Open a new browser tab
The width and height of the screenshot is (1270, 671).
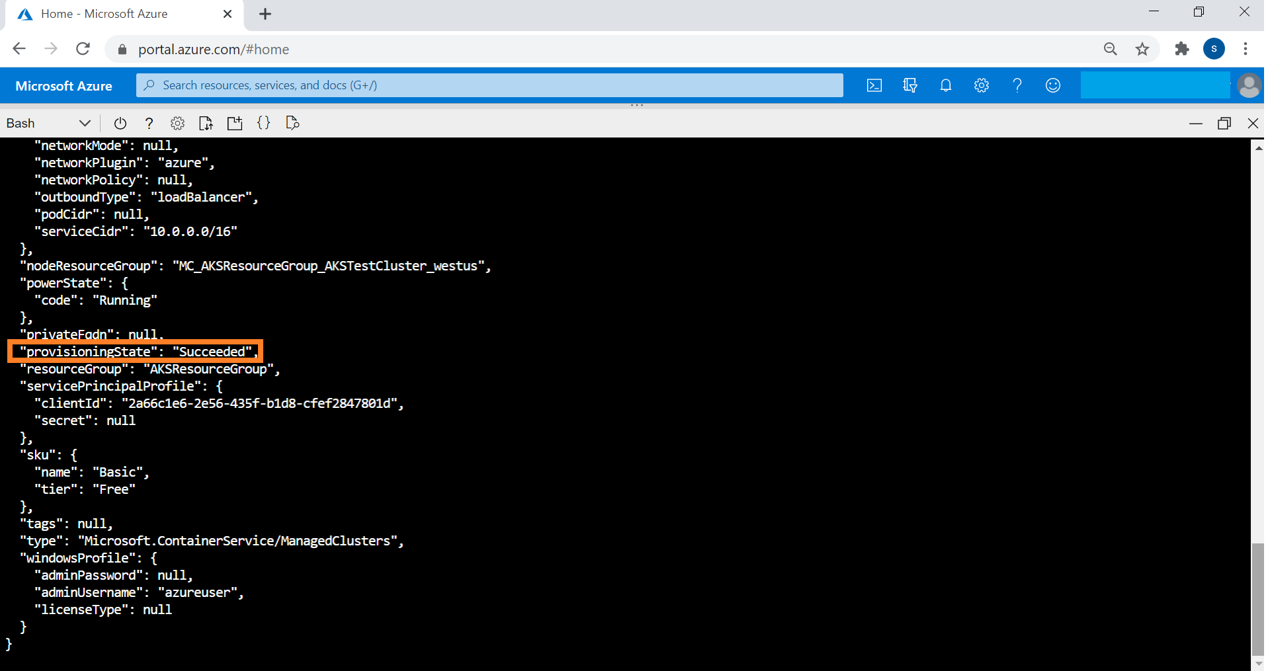click(x=265, y=14)
